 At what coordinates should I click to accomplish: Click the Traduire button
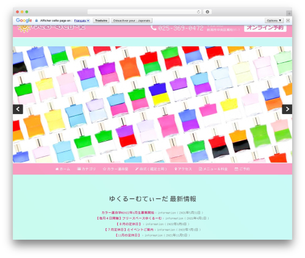coord(101,21)
